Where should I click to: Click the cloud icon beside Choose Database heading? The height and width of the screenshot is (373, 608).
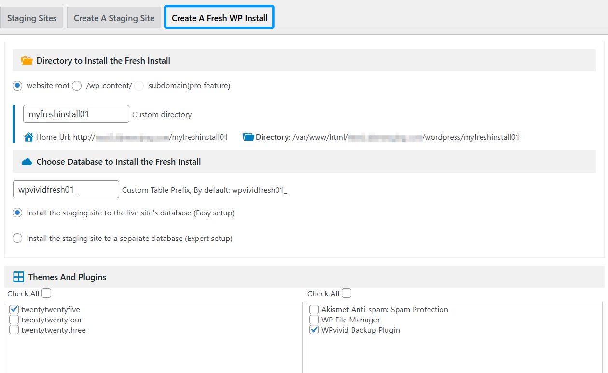click(27, 162)
